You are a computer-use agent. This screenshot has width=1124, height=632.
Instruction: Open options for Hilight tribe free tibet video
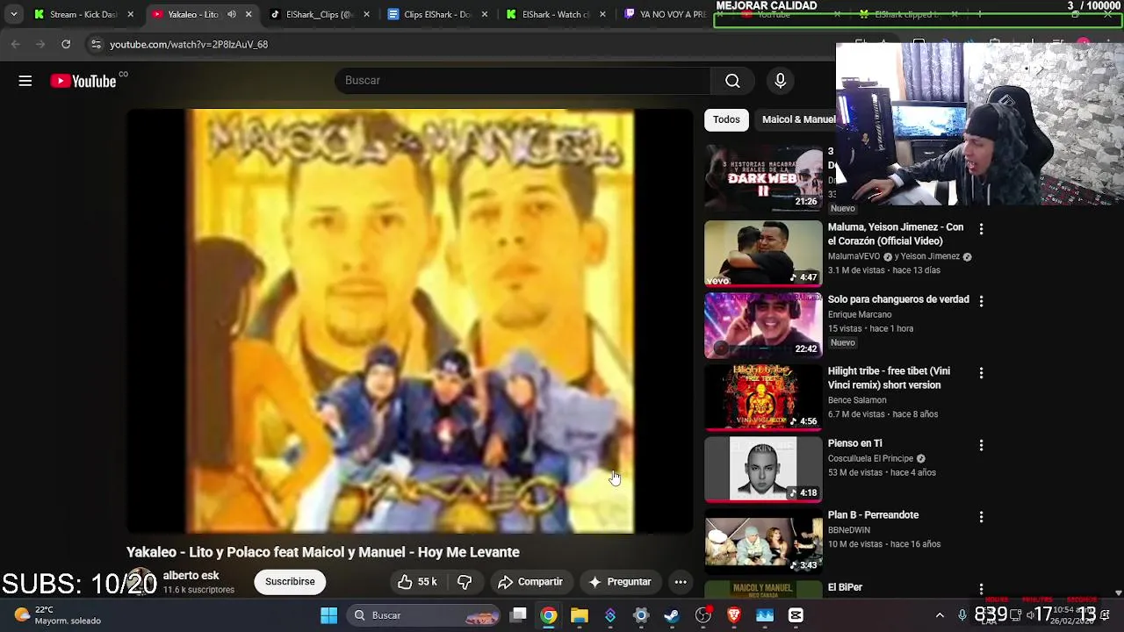click(x=981, y=373)
